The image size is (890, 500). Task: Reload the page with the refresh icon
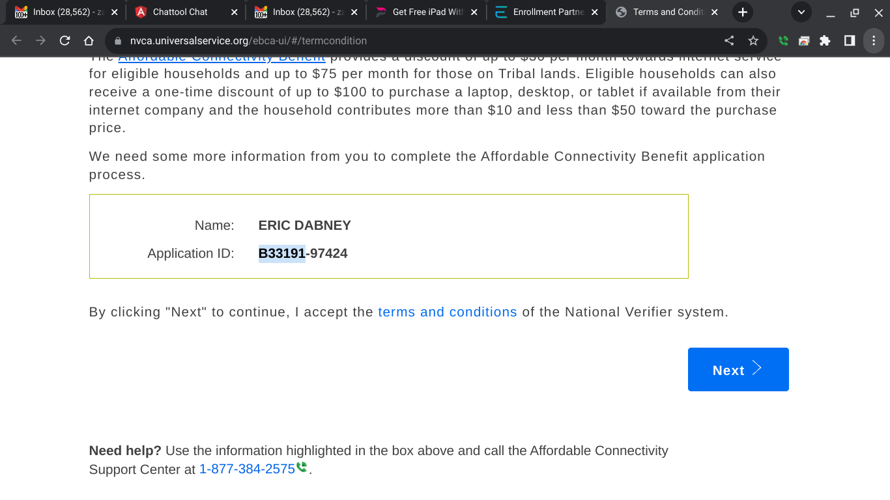click(65, 40)
